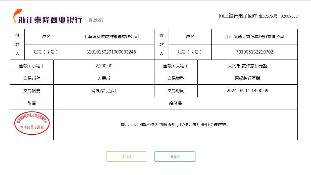Viewport: 311px width, 175px height.
Task: Click the 交易类型 value 网银跨行互联
Action: (247, 78)
